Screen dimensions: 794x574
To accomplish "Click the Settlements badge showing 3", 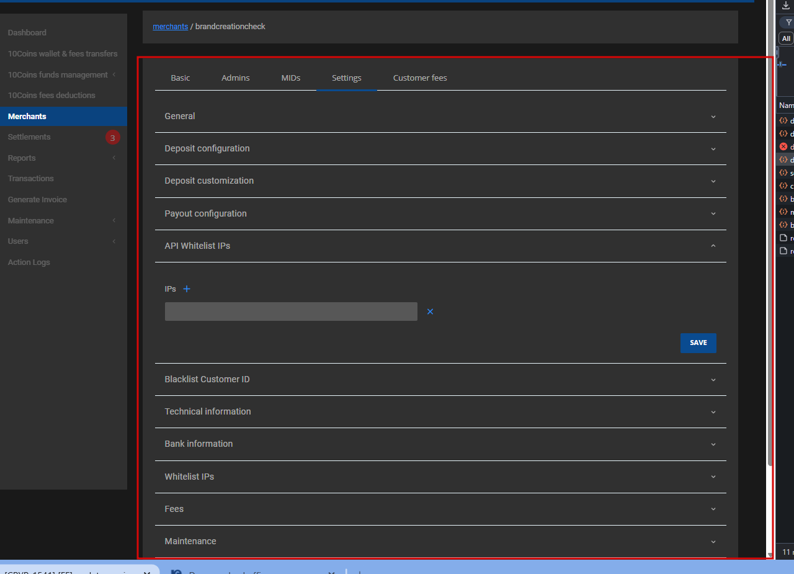I will [x=112, y=137].
